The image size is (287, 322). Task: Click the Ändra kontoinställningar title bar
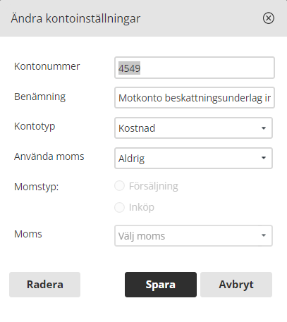tap(143, 18)
